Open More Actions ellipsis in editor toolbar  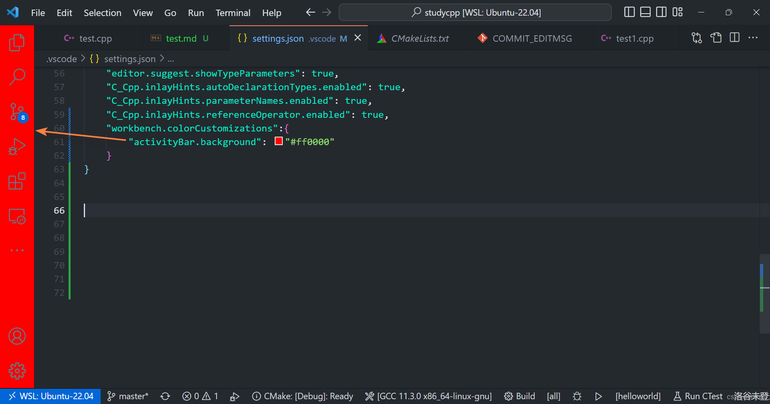click(x=753, y=38)
